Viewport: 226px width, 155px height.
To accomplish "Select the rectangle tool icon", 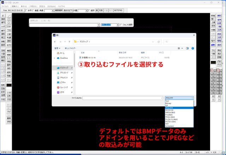I will [9, 19].
